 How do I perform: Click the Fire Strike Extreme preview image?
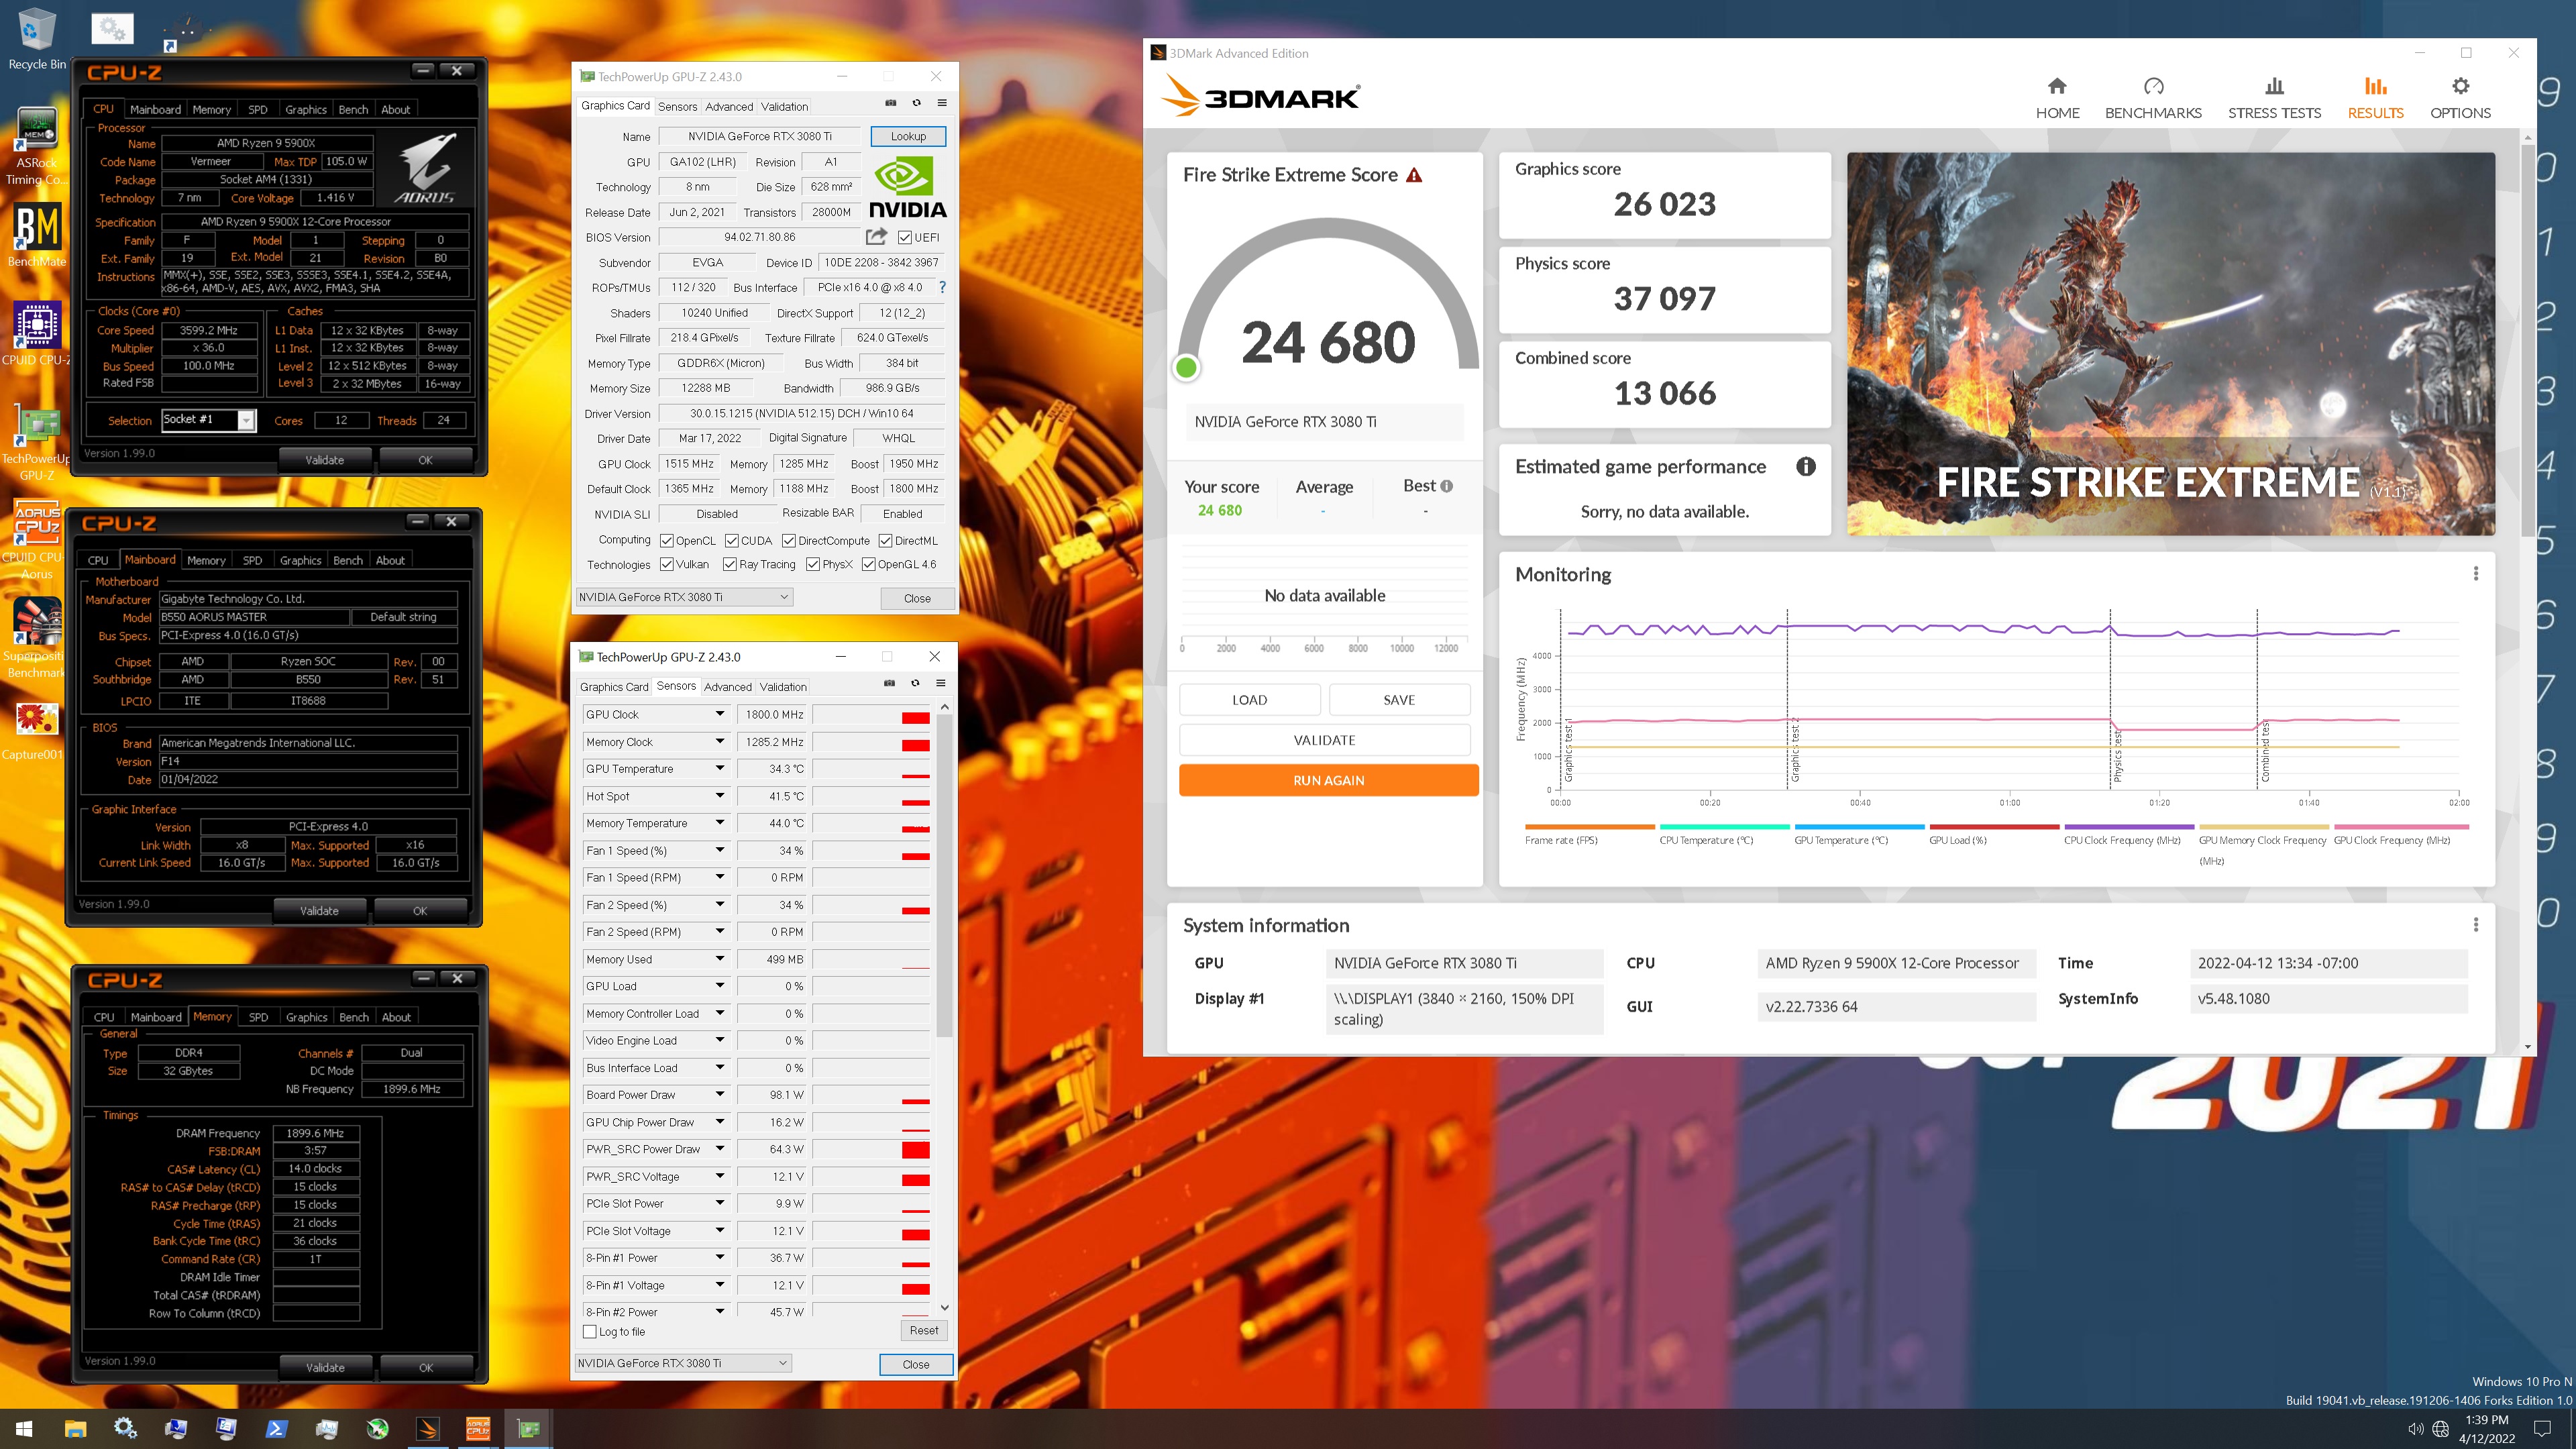tap(2170, 343)
